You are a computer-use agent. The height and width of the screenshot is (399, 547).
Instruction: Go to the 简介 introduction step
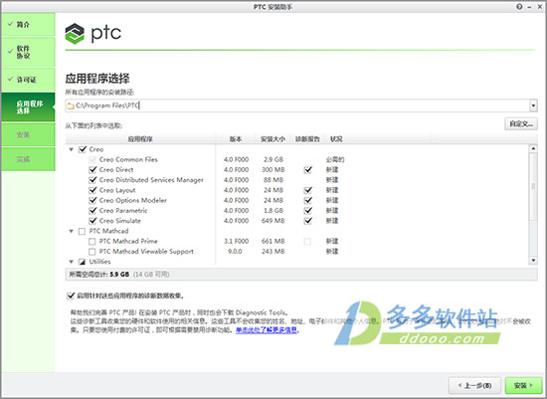(28, 25)
